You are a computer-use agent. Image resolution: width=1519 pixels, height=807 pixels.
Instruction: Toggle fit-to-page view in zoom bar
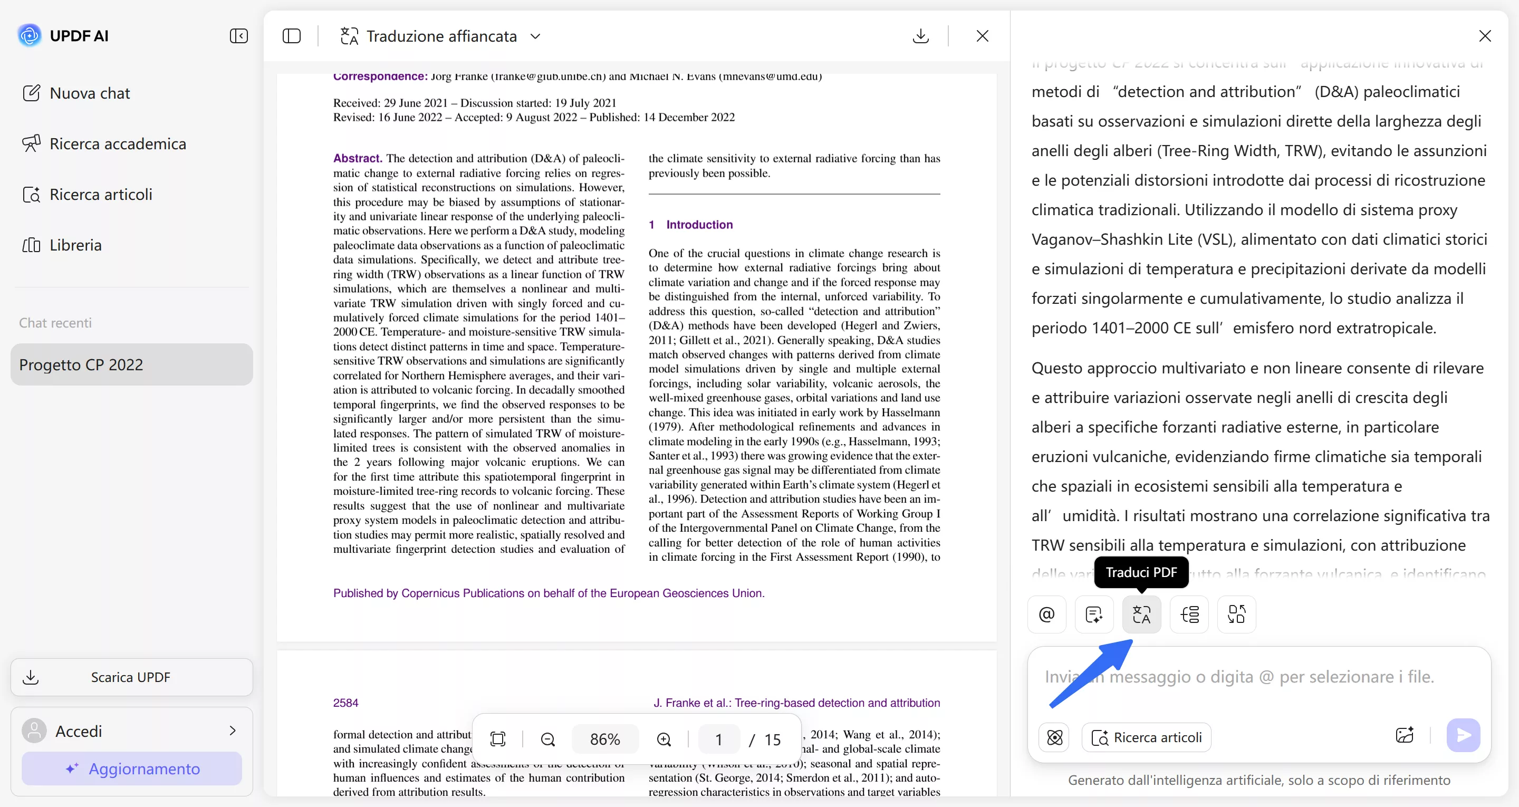(x=498, y=738)
